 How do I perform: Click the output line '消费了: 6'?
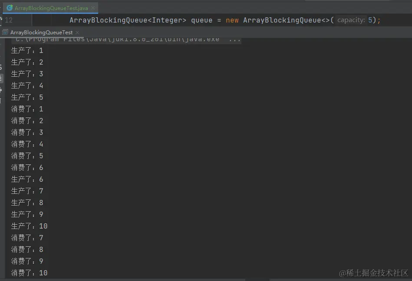27,167
